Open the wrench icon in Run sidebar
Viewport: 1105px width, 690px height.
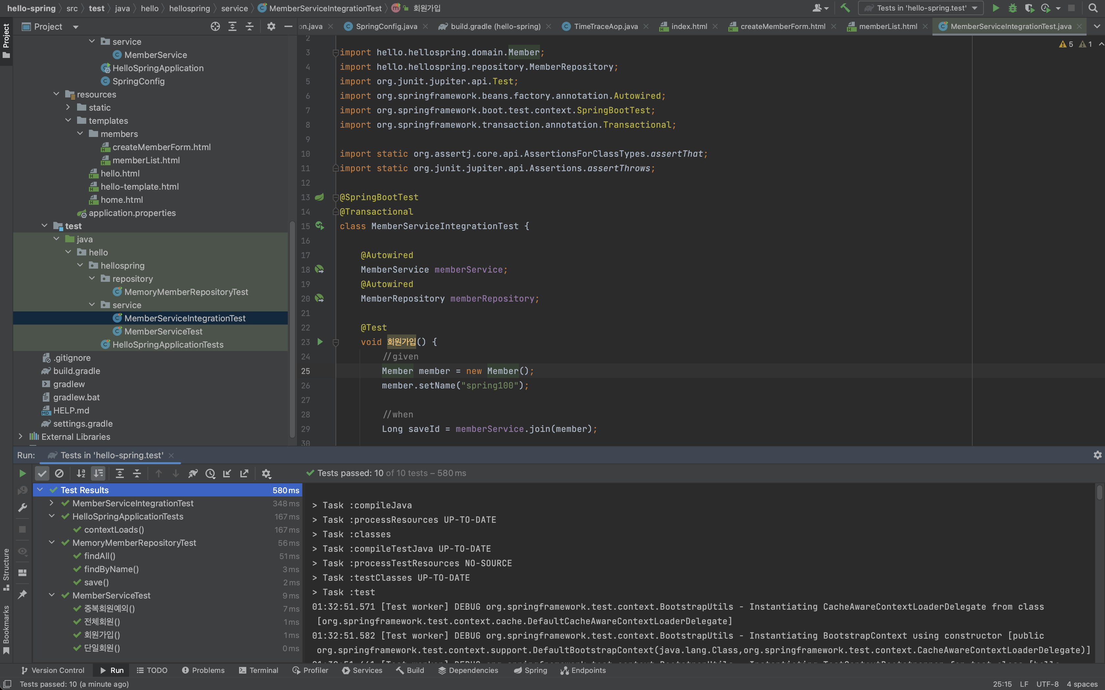pos(22,508)
